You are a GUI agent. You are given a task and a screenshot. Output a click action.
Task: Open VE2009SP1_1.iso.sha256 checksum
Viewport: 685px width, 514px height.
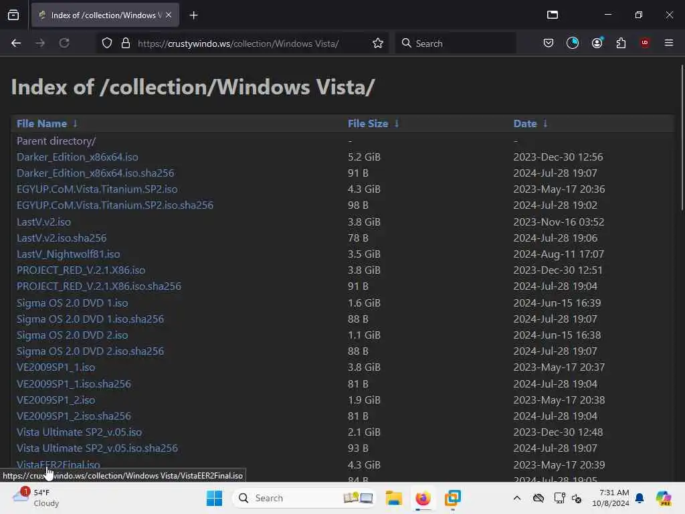[x=74, y=383]
